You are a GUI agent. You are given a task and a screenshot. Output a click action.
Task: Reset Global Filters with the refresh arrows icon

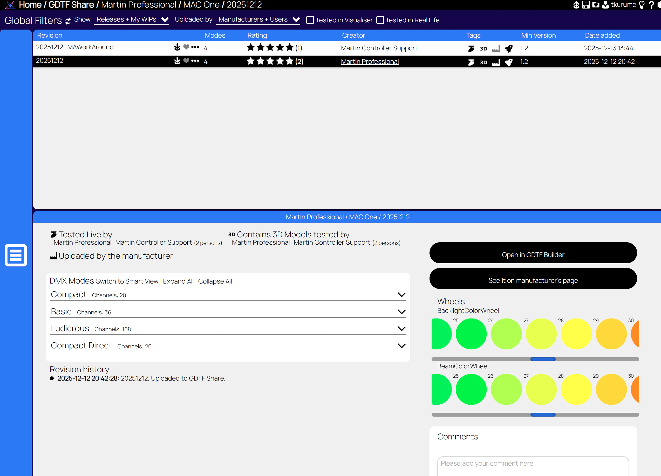(x=68, y=21)
